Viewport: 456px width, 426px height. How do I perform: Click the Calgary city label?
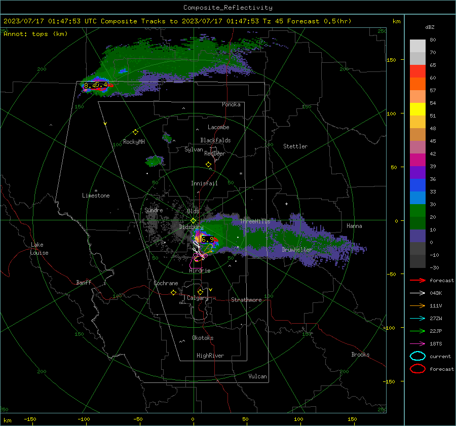[198, 298]
